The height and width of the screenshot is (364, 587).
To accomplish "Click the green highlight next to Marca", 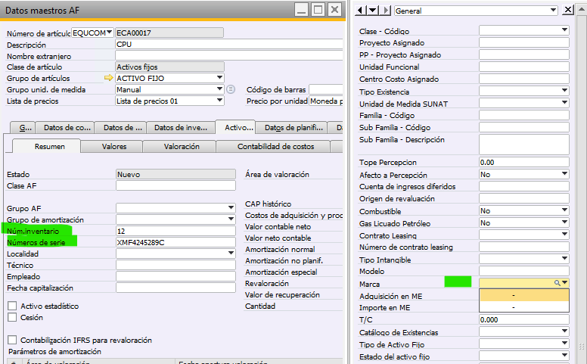I will [x=458, y=282].
